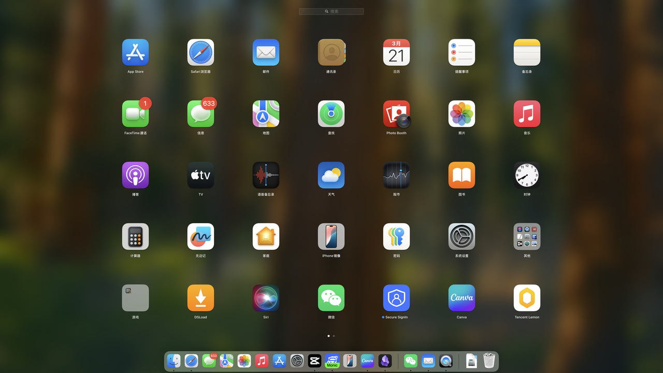This screenshot has width=663, height=373.
Task: Open 系统设置 in the Launchpad grid
Action: (x=462, y=236)
